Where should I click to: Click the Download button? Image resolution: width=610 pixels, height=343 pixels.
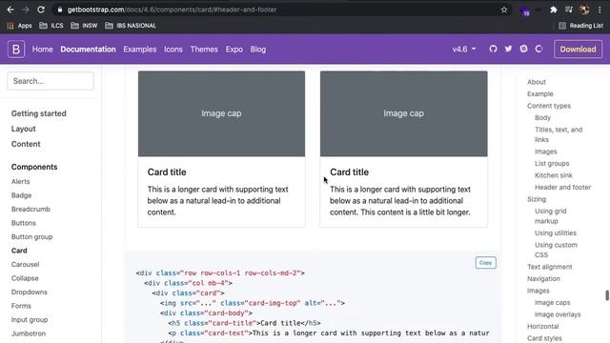point(578,50)
